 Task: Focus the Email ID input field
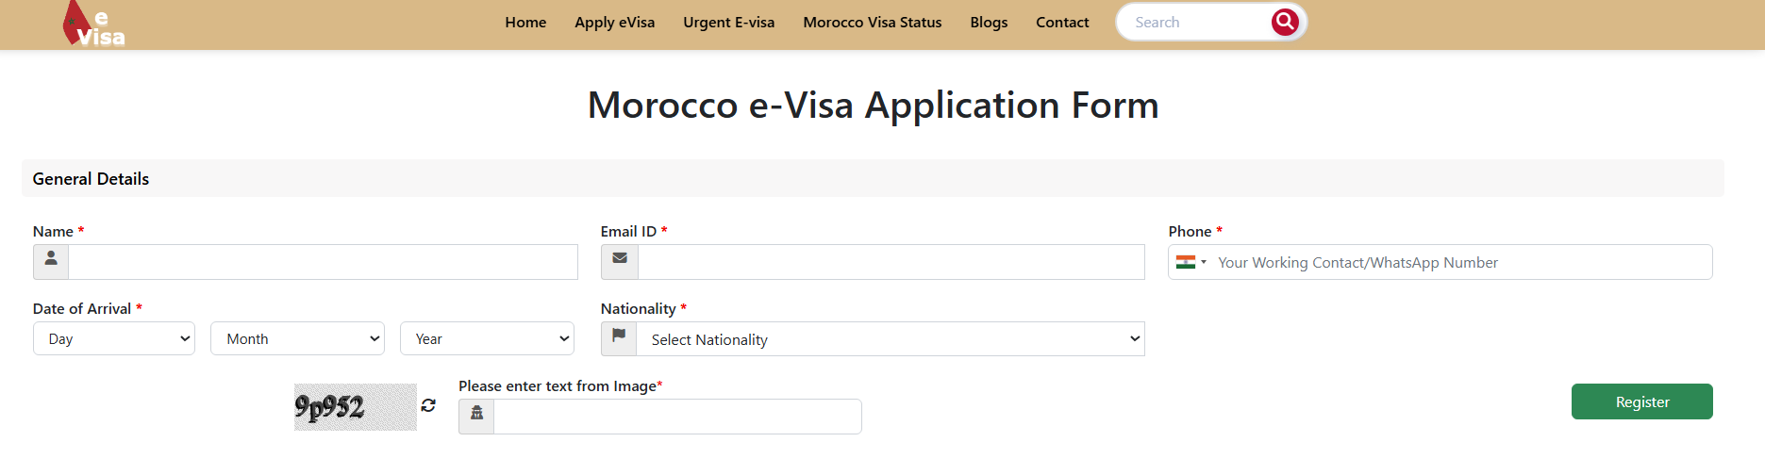(891, 262)
